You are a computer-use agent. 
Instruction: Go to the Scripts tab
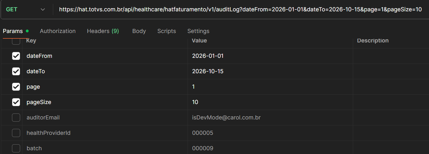[x=167, y=31]
